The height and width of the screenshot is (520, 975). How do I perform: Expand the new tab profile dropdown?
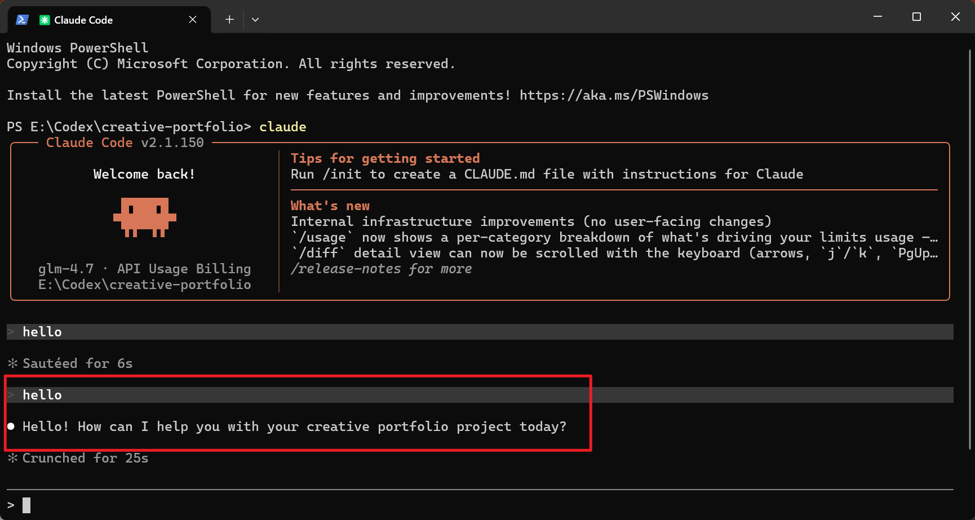pyautogui.click(x=255, y=20)
